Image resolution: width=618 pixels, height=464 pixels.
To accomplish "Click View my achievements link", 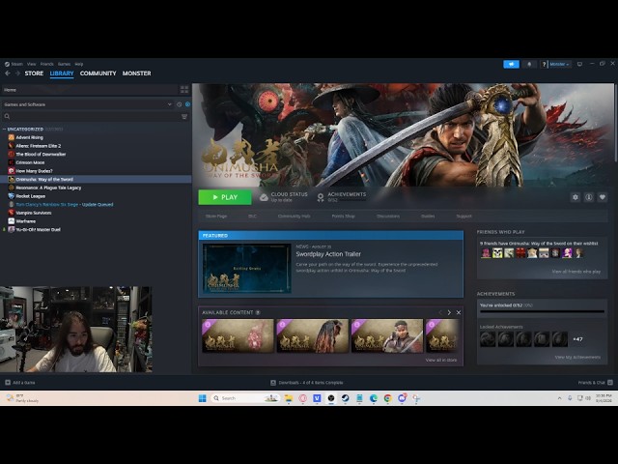I will (577, 357).
